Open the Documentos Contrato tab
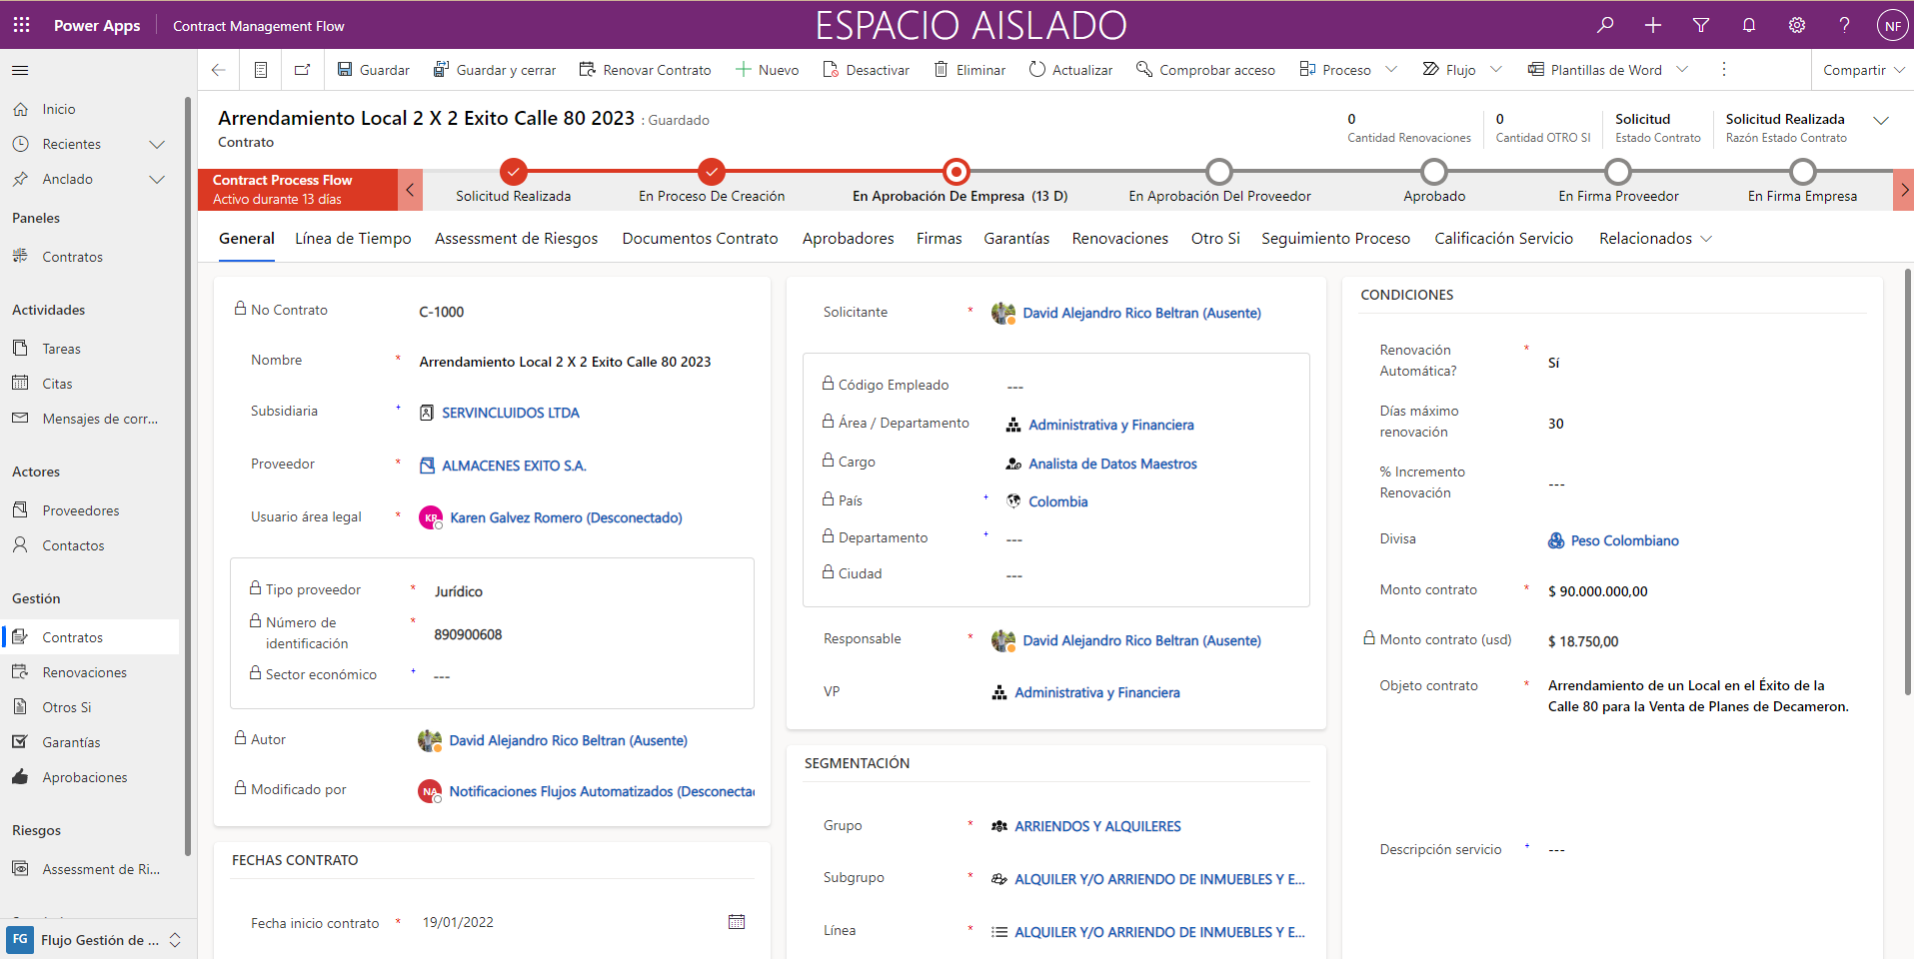Screen dimensions: 1914x959 pos(700,239)
